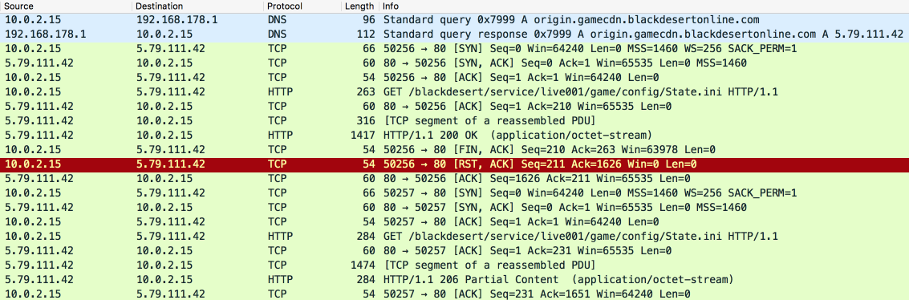909x300 pixels.
Task: Select '50257 → 80 [ACK] Seq=1 Ack=1' packet info
Action: (521, 222)
